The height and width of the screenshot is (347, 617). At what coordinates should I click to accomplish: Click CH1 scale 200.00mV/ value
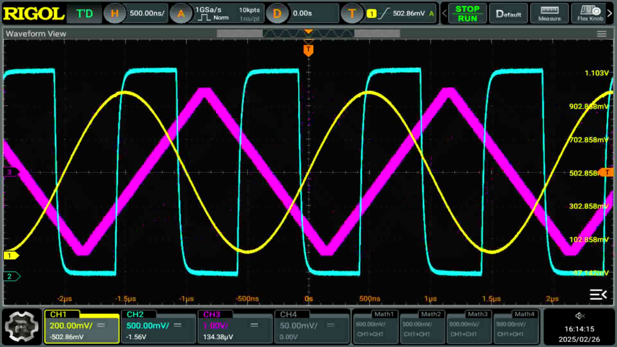point(71,326)
